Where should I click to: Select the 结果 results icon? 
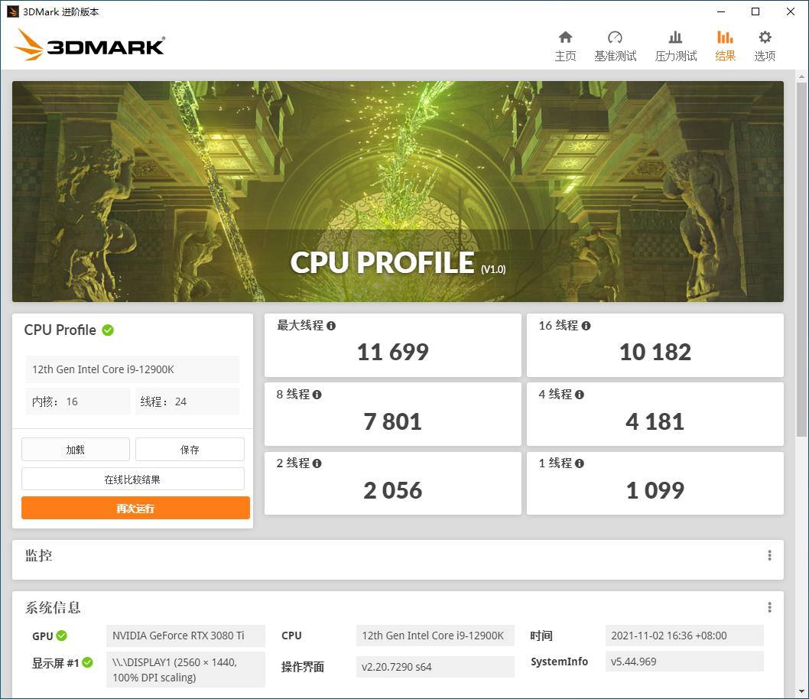[x=724, y=44]
